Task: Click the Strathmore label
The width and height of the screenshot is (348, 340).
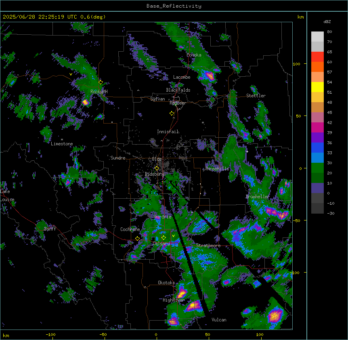Action: [208, 246]
